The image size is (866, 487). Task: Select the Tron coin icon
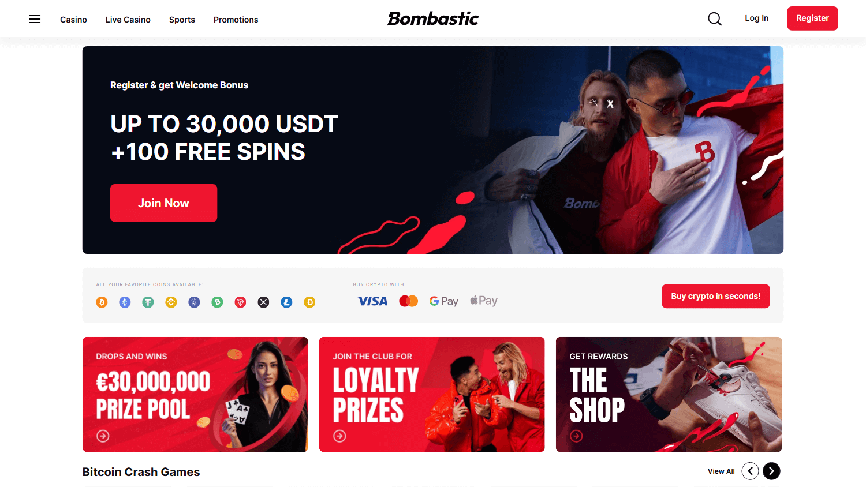coord(240,302)
